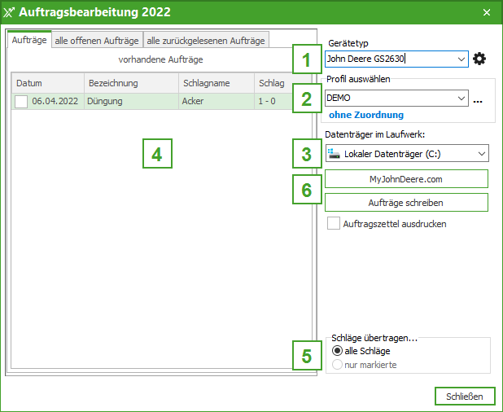The width and height of the screenshot is (503, 412).
Task: Click the drive icon in Datenträger dropdown
Action: coord(334,153)
